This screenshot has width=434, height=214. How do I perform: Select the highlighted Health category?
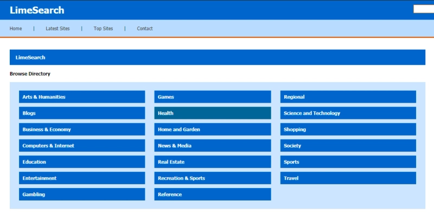[213, 113]
